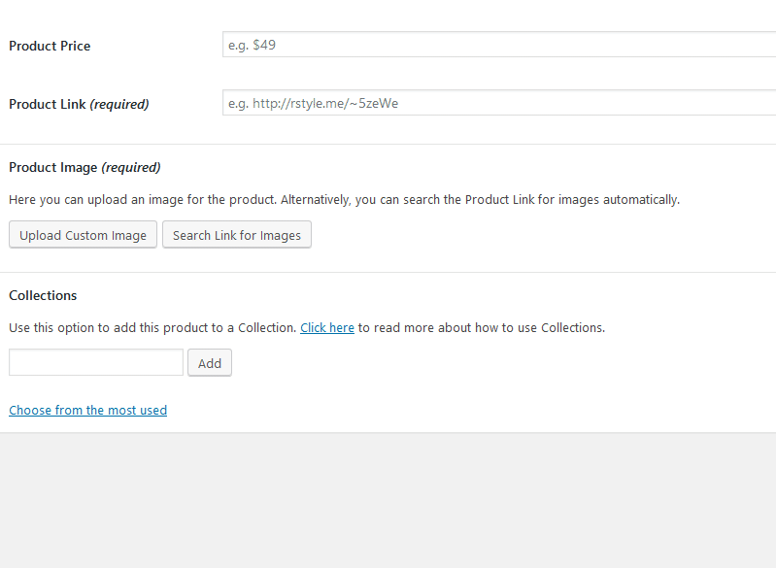Click into the Product Price input field
The height and width of the screenshot is (568, 776).
(x=497, y=45)
